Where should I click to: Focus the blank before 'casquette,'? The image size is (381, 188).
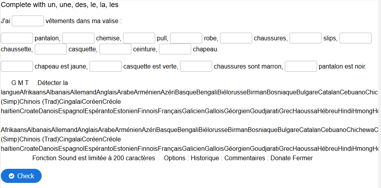51,49
